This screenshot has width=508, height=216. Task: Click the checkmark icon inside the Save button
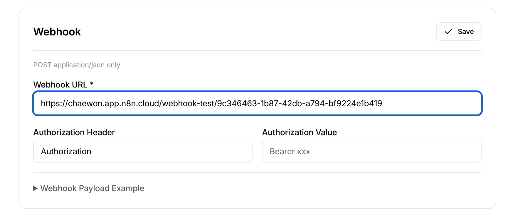(448, 32)
